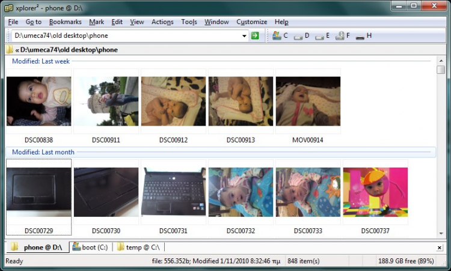Expand the address bar history dropdown
This screenshot has width=451, height=271.
(244, 36)
